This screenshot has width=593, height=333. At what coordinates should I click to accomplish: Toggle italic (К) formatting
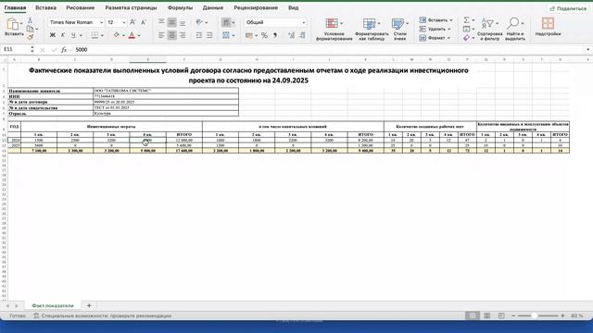pos(63,35)
